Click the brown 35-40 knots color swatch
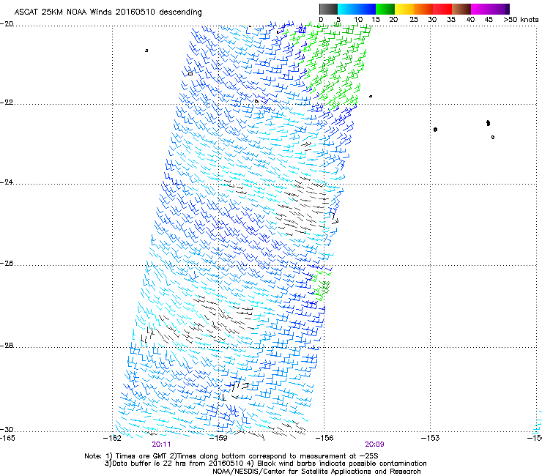542x476 pixels. coord(461,9)
